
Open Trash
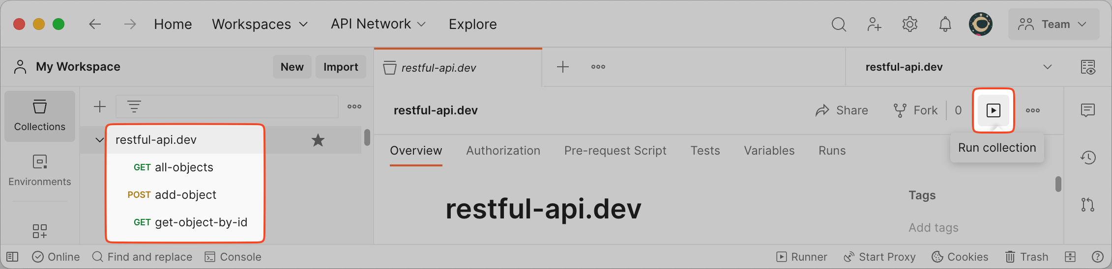(x=1026, y=257)
